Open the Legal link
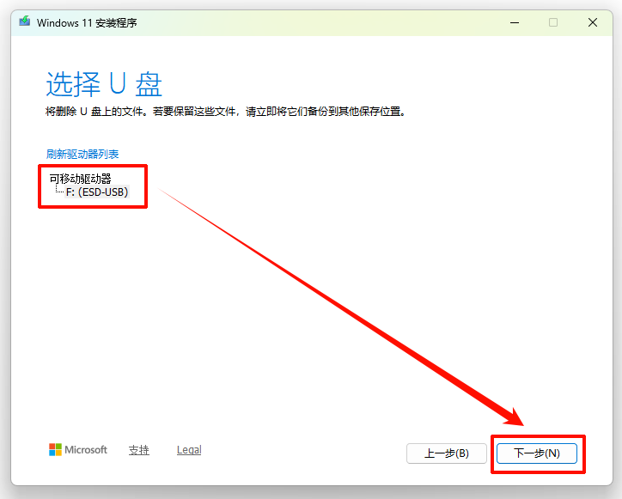This screenshot has height=499, width=622. pos(189,450)
